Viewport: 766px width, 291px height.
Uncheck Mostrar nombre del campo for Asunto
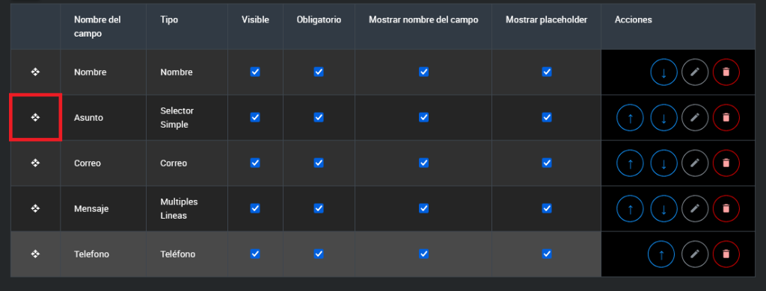[x=423, y=117]
